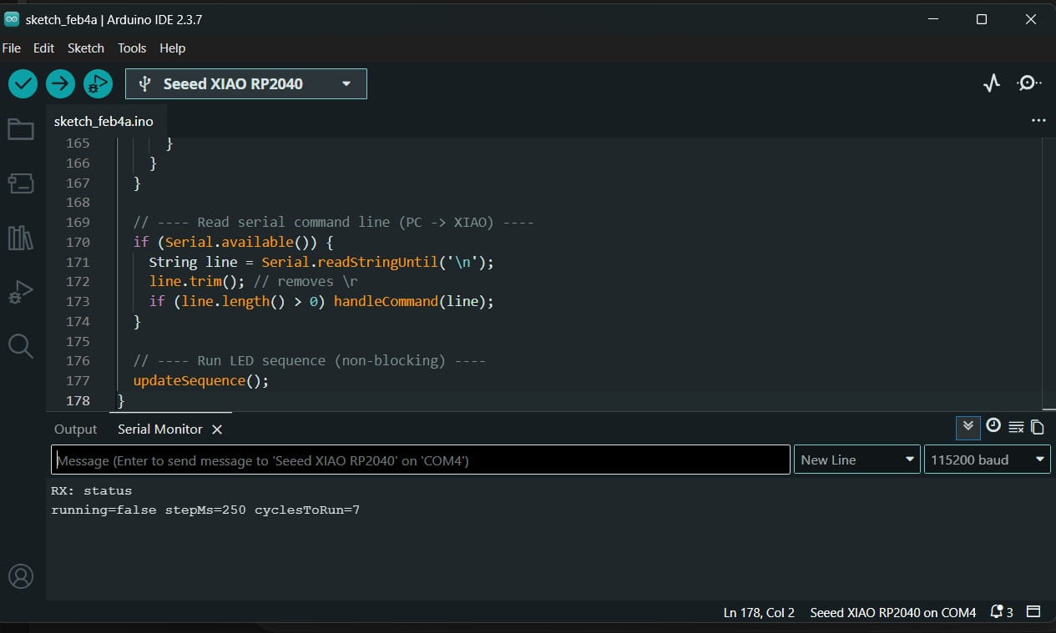
Task: Open the Boards Manager sidebar
Action: pyautogui.click(x=21, y=183)
